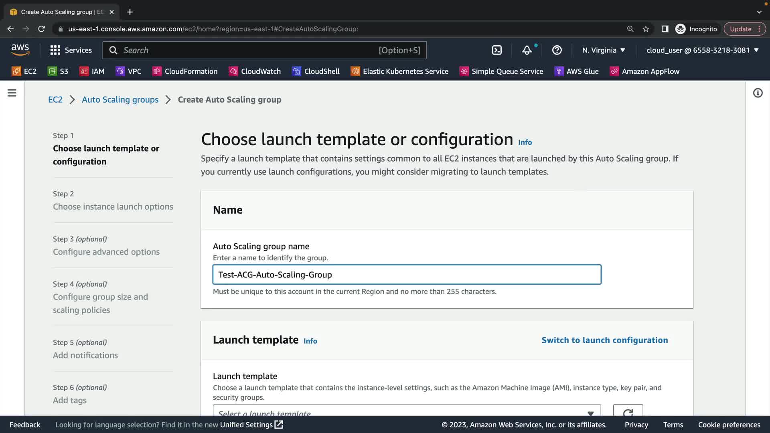Expand the N. Virginia region dropdown
The width and height of the screenshot is (770, 433).
pos(604,50)
